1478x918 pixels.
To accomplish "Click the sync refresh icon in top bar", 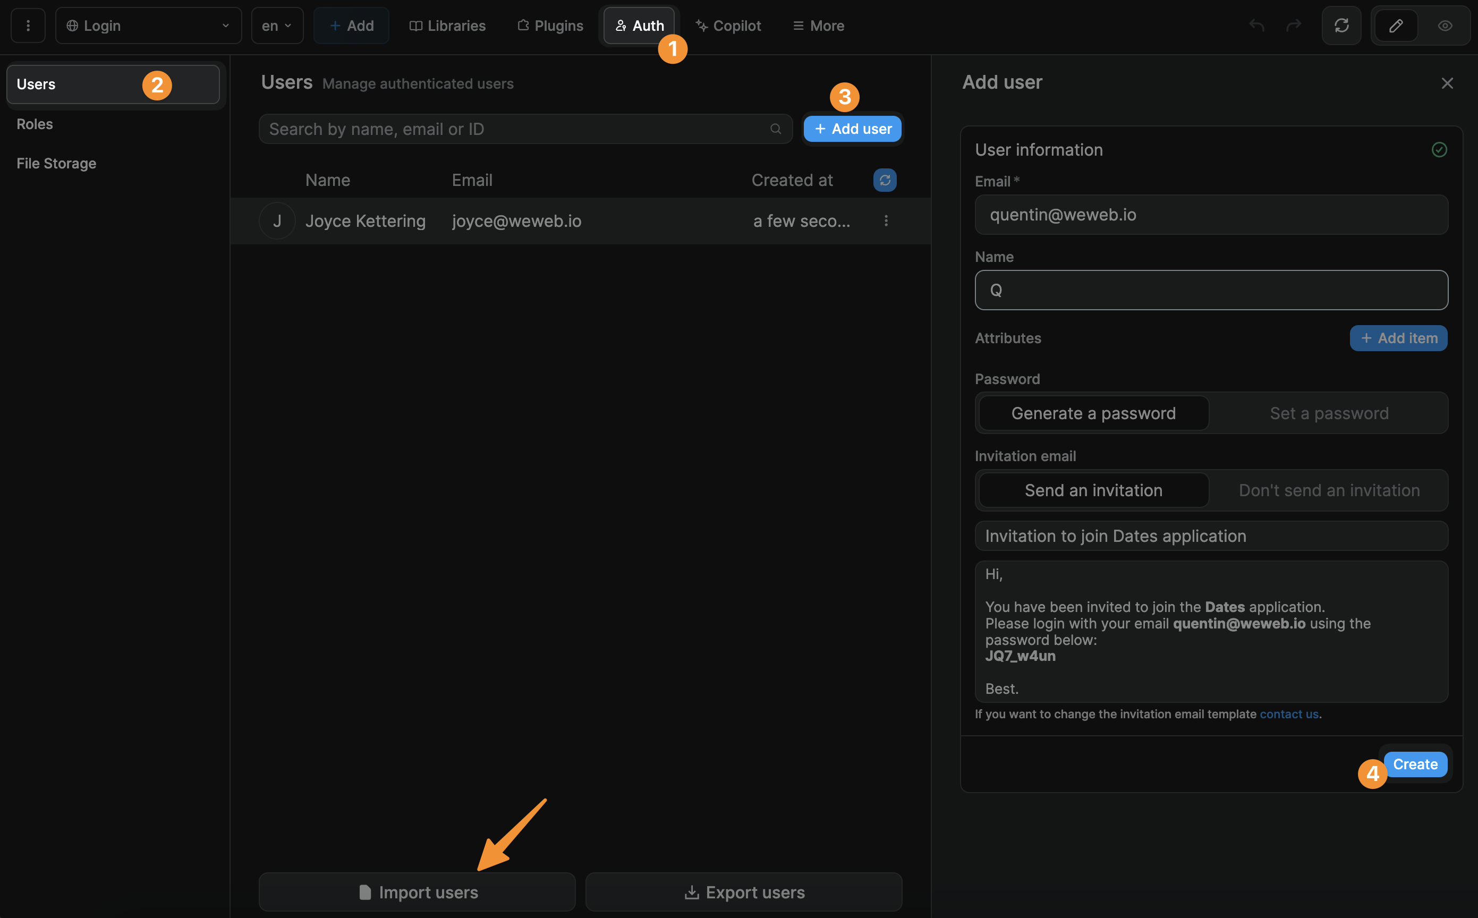I will pos(1341,25).
